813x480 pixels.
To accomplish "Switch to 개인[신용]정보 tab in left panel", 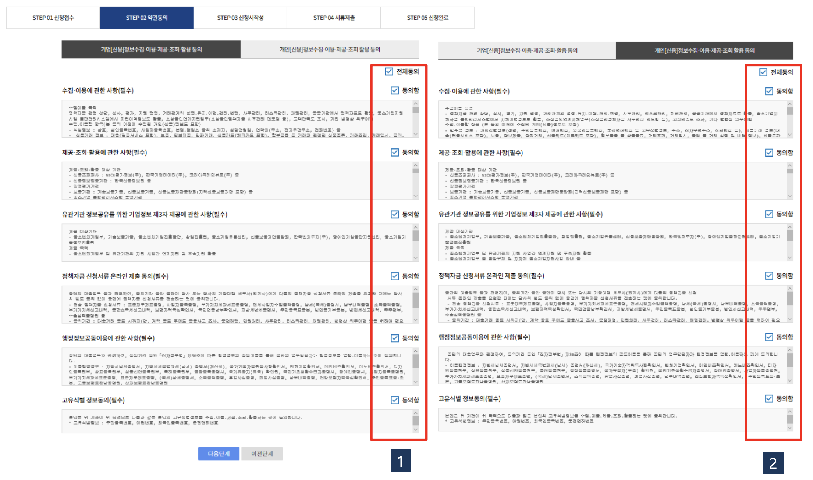I will (x=330, y=49).
